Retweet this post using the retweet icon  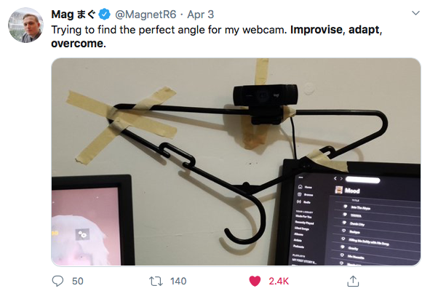156,281
